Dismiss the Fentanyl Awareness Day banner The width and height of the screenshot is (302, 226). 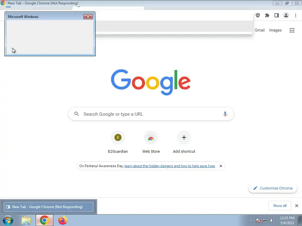coord(221,166)
